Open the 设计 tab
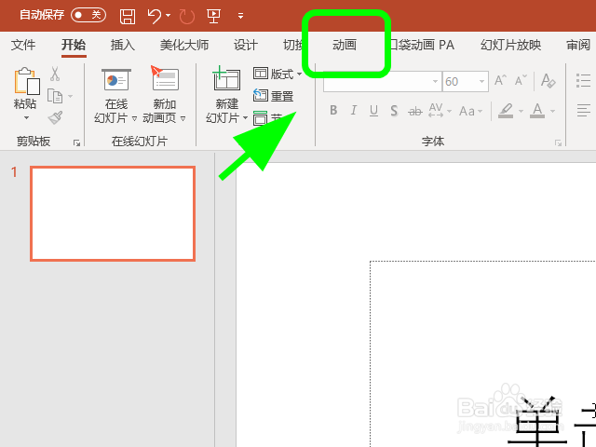This screenshot has width=596, height=447. 246,45
